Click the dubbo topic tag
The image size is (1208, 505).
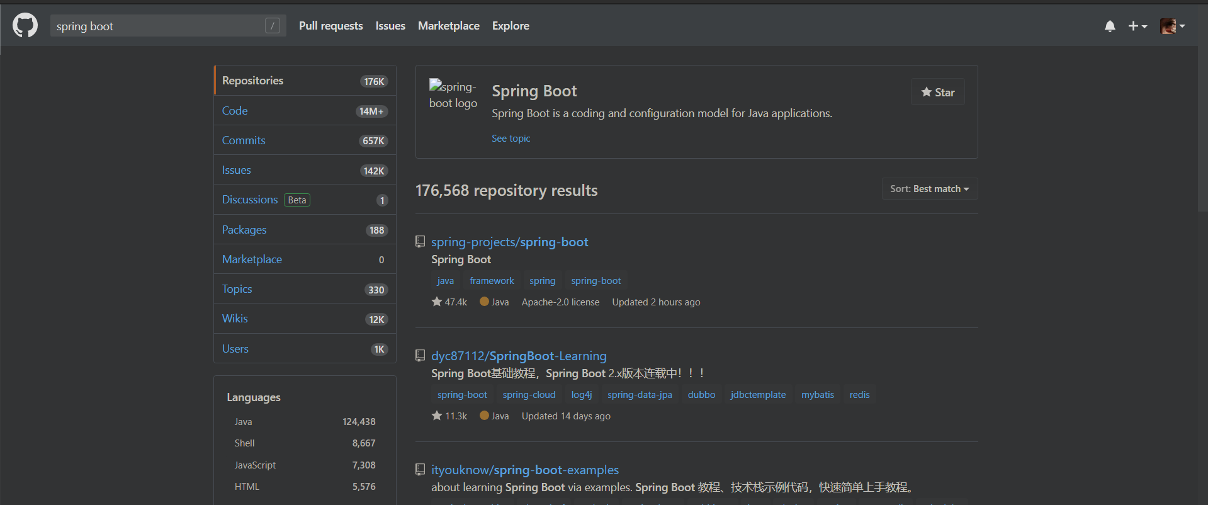coord(702,395)
